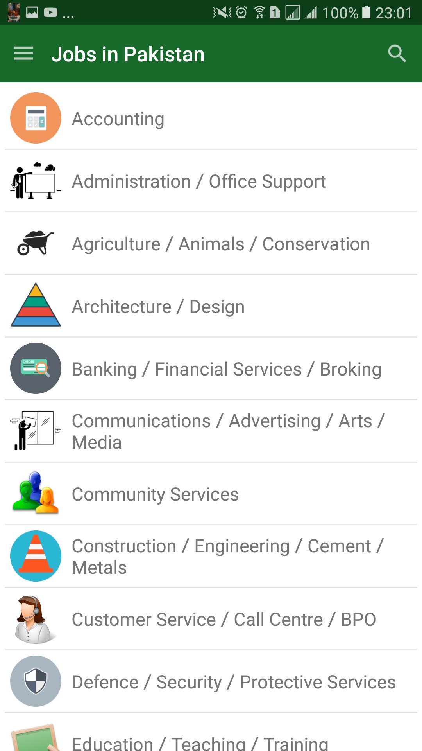422x751 pixels.
Task: Tap the cheque Banking icon
Action: pyautogui.click(x=36, y=368)
